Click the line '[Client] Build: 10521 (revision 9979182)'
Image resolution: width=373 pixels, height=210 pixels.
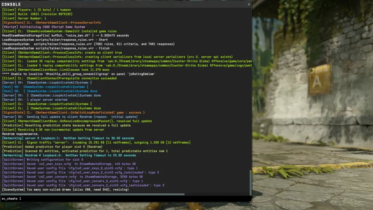(37, 14)
